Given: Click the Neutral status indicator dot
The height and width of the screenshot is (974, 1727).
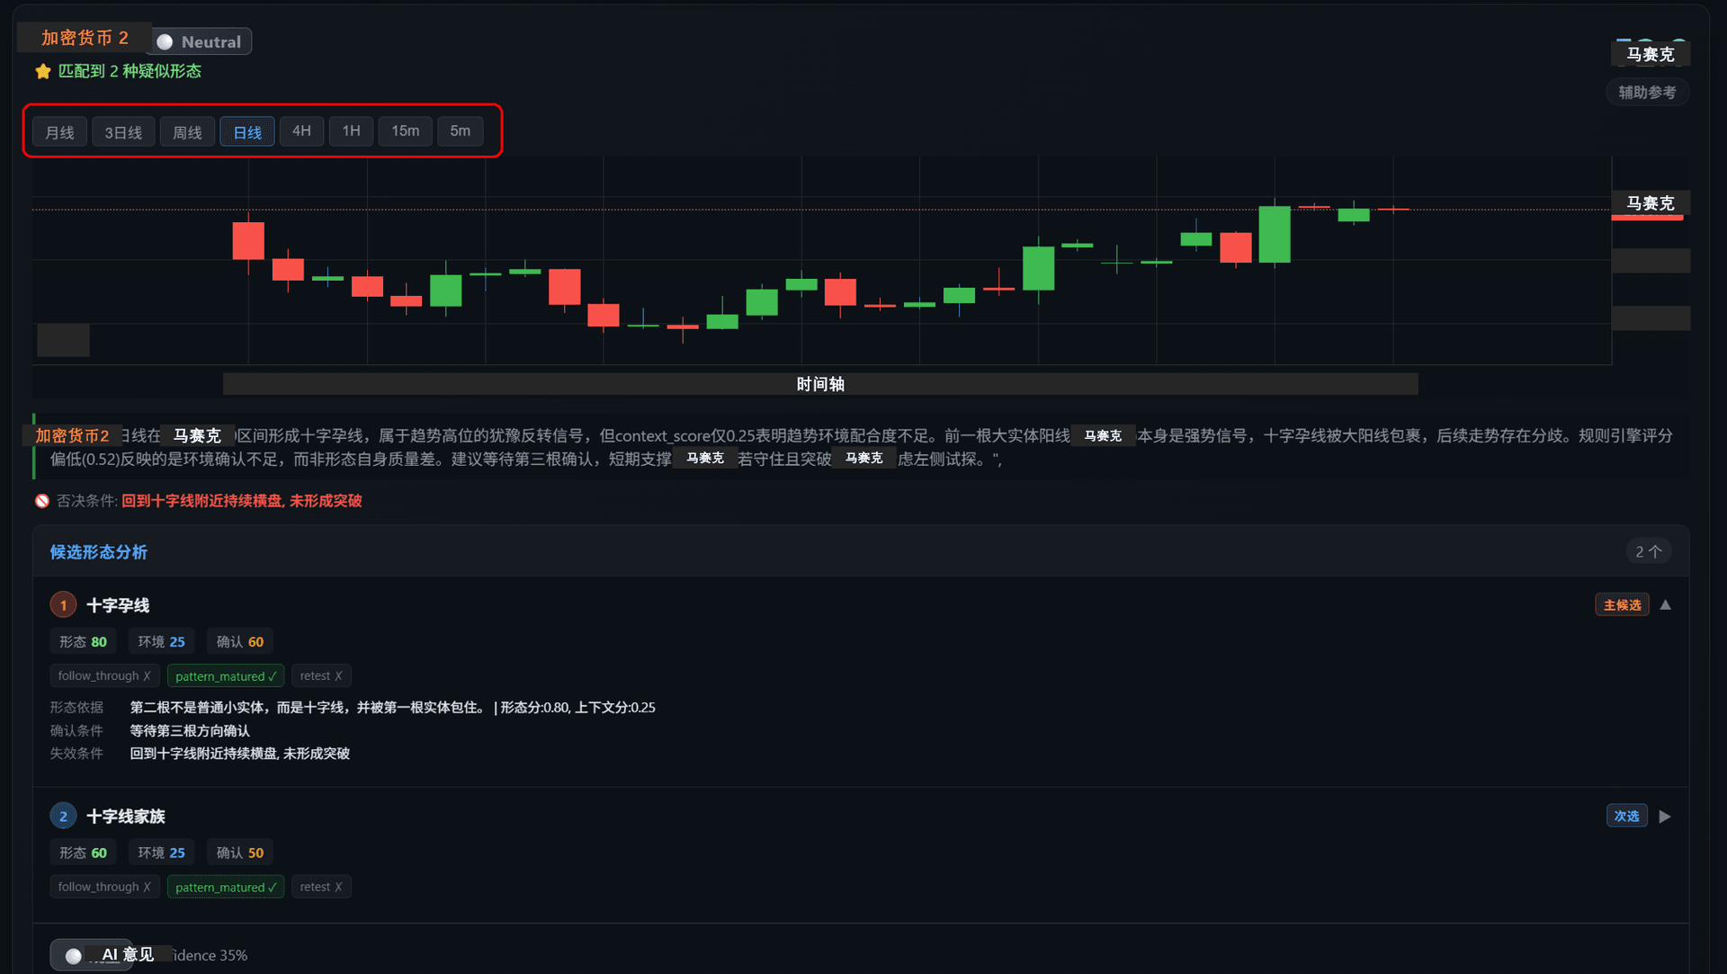Looking at the screenshot, I should click(165, 42).
